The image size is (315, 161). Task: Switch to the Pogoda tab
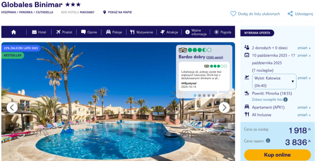point(222,32)
